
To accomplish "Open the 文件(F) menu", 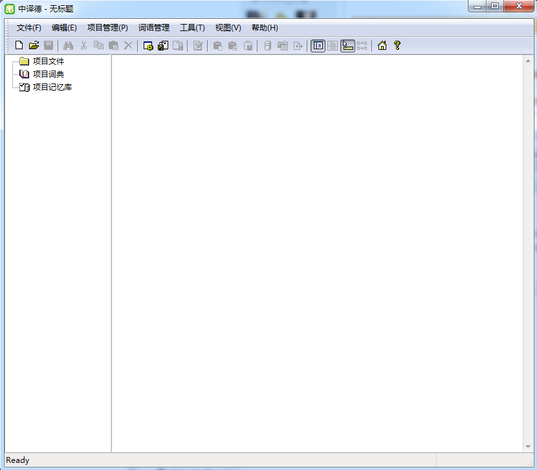I will coord(28,28).
